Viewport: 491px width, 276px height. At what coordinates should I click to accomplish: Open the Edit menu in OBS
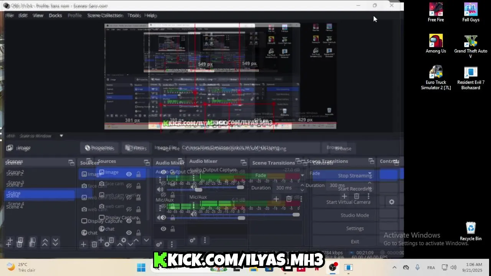[23, 15]
